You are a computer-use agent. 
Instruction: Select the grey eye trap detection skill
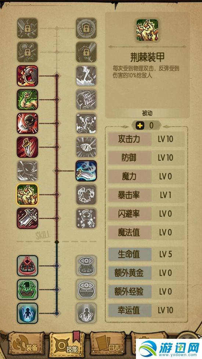tap(86, 266)
